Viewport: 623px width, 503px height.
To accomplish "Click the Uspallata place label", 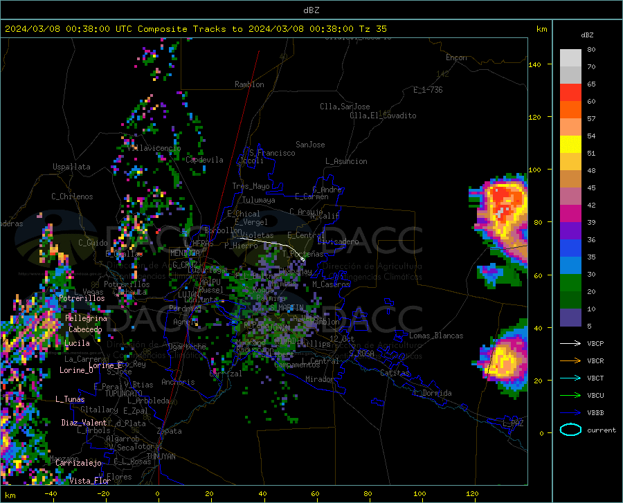I will coord(71,167).
